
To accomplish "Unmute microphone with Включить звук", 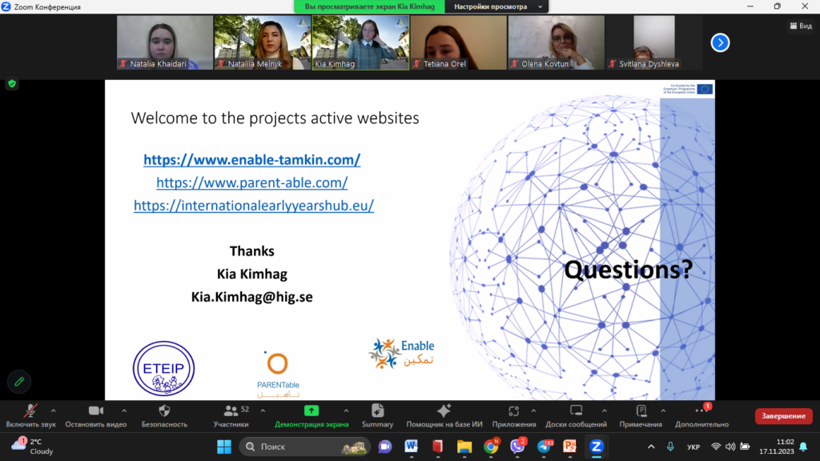I will coord(31,411).
